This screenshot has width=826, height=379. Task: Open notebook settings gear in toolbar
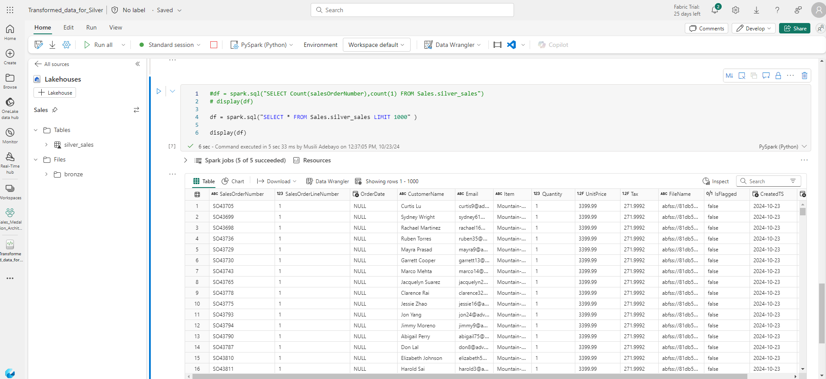click(66, 44)
